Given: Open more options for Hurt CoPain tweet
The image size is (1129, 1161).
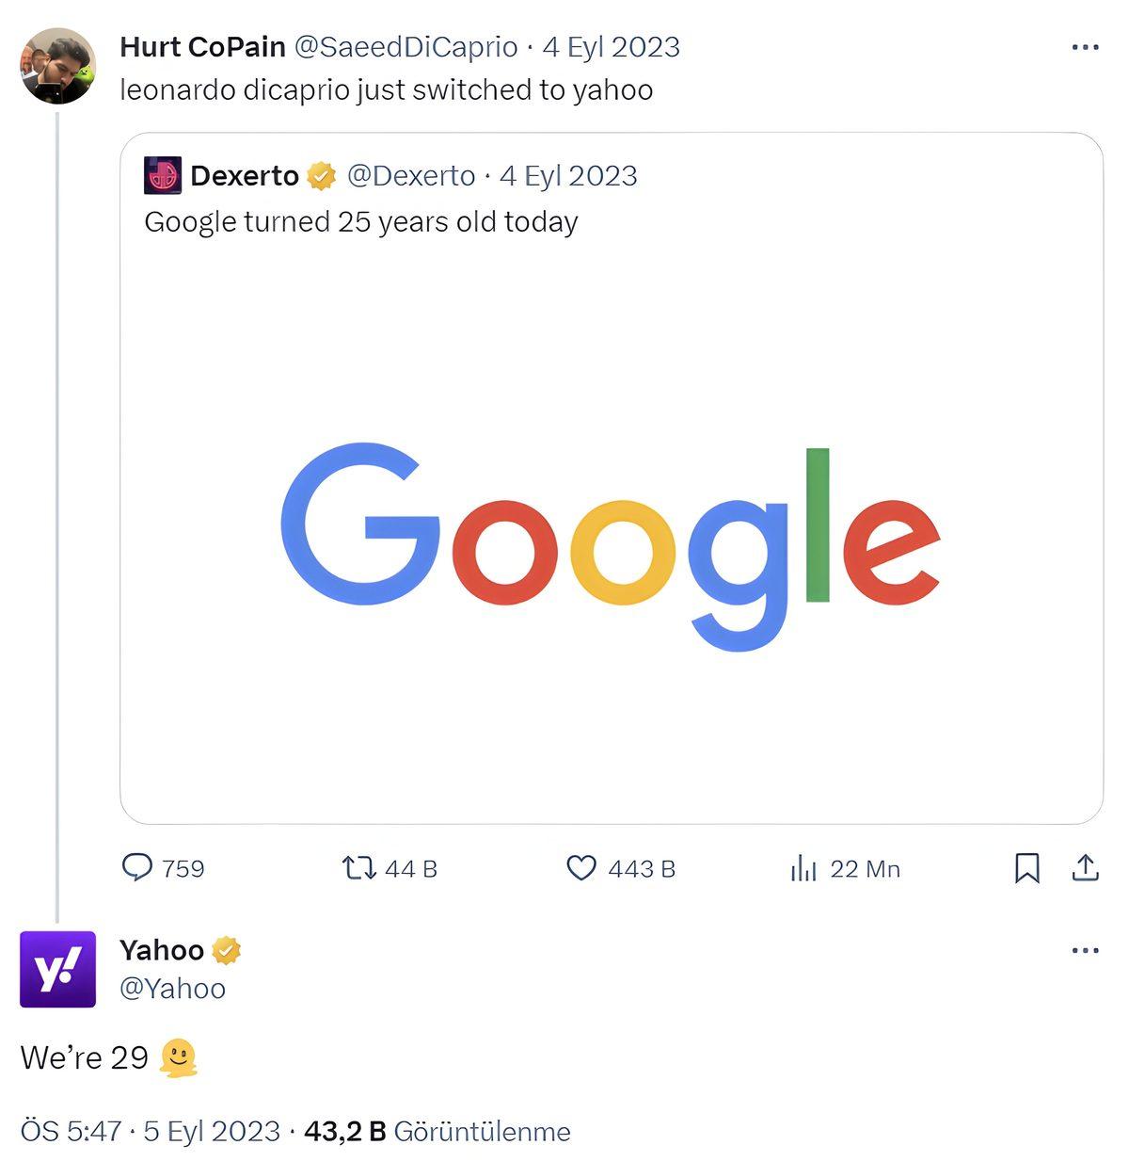Looking at the screenshot, I should (1085, 47).
